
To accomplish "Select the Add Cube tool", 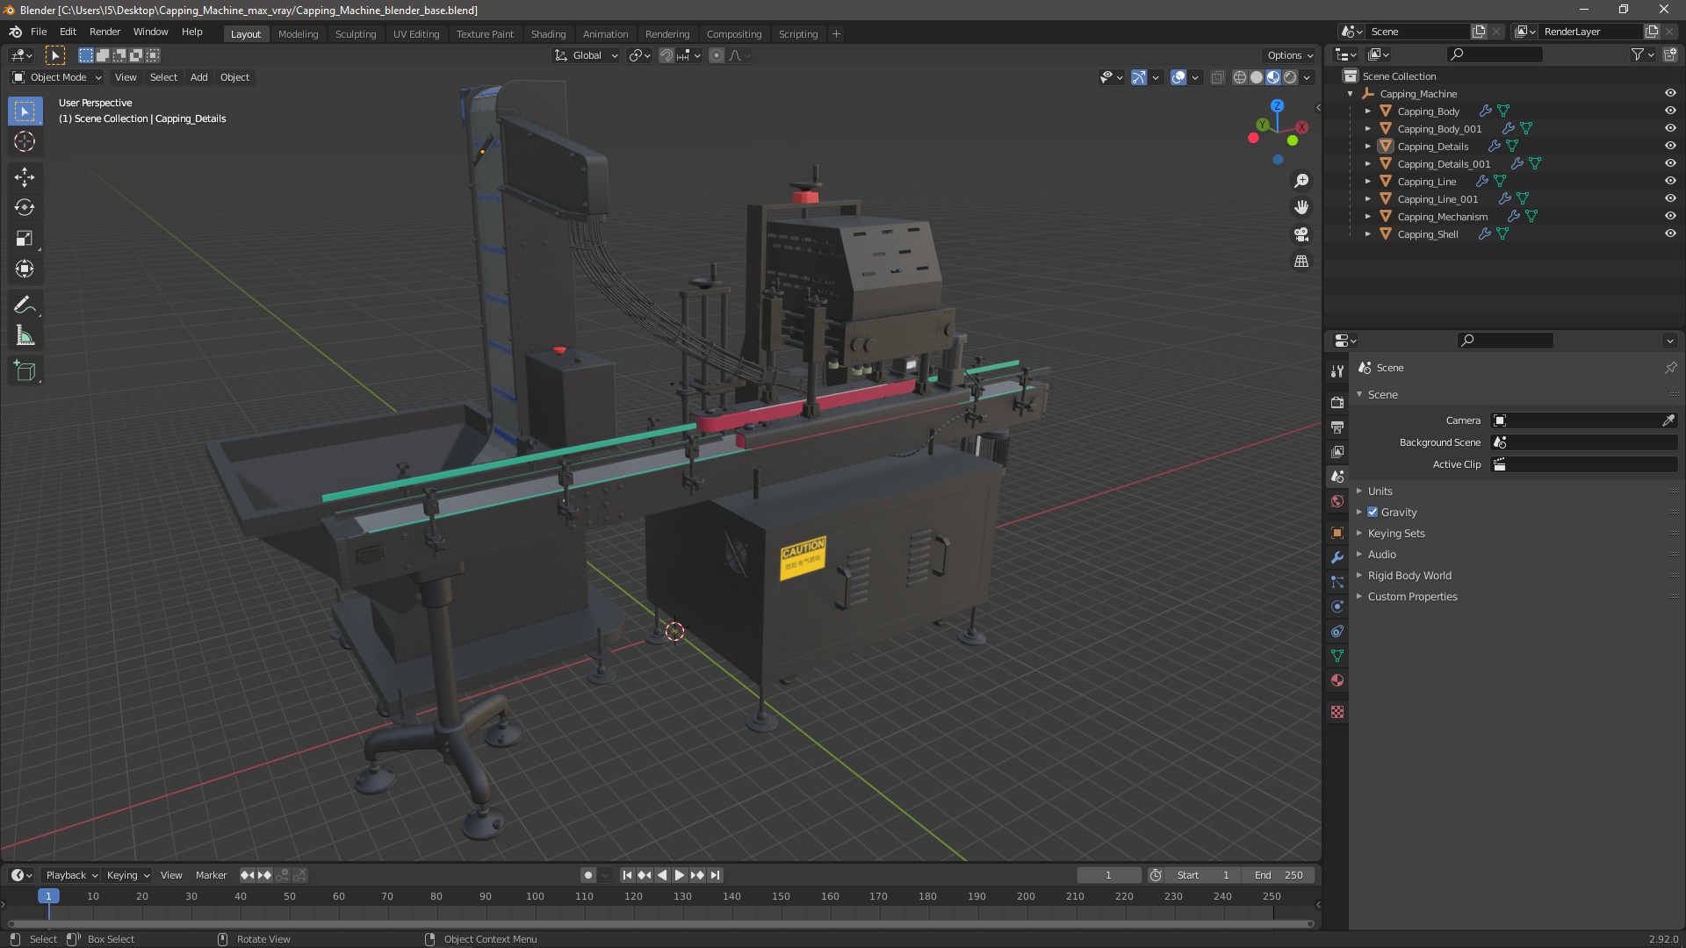I will tap(25, 371).
